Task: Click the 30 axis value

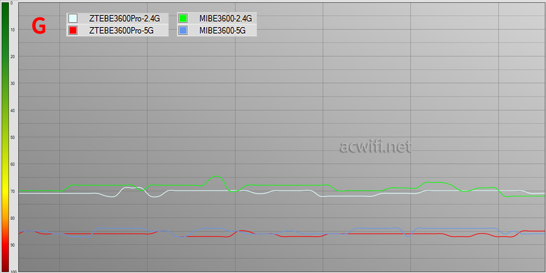Action: click(x=13, y=84)
